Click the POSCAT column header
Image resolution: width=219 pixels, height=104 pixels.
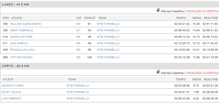[90, 18]
